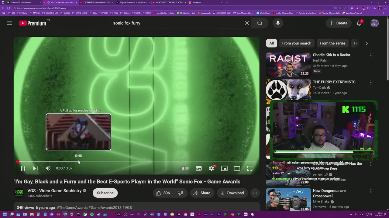The height and width of the screenshot is (218, 389).
Task: Click the magnifier search button
Action: point(260,23)
